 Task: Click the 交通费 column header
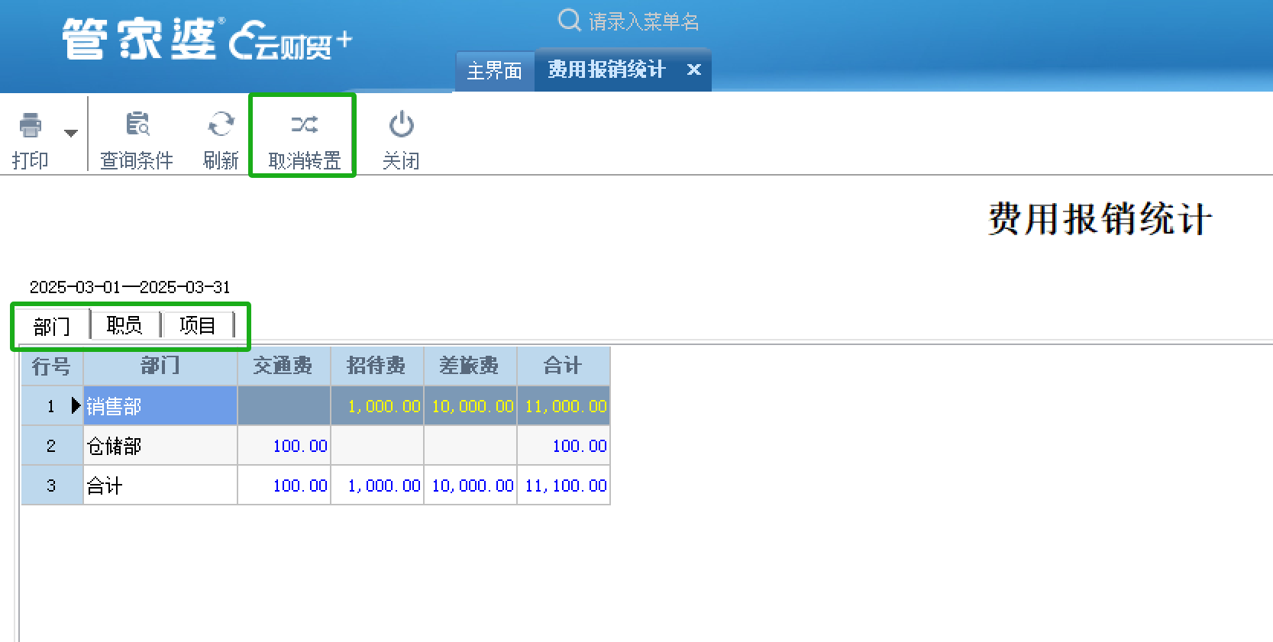pyautogui.click(x=283, y=366)
